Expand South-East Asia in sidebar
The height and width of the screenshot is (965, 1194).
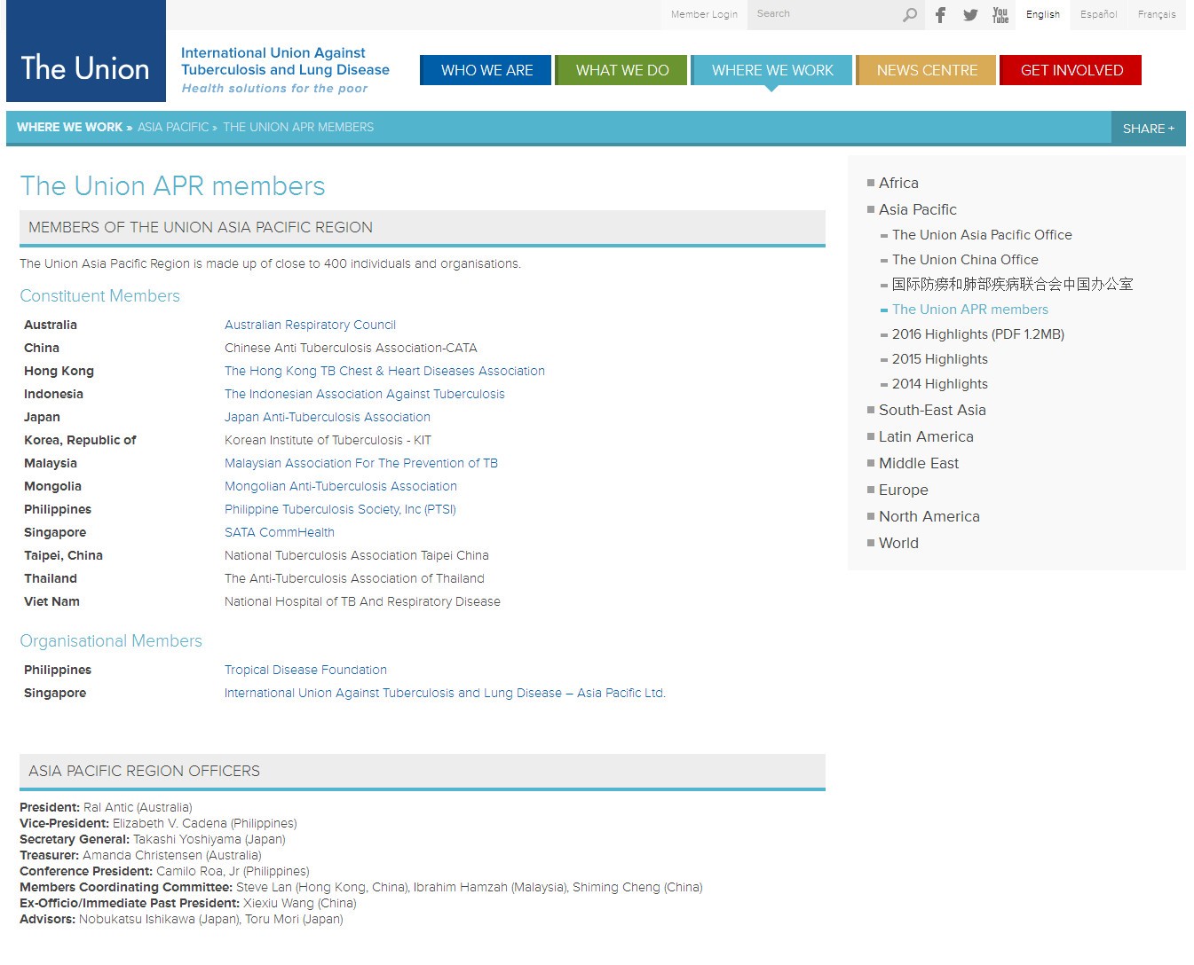(x=932, y=410)
